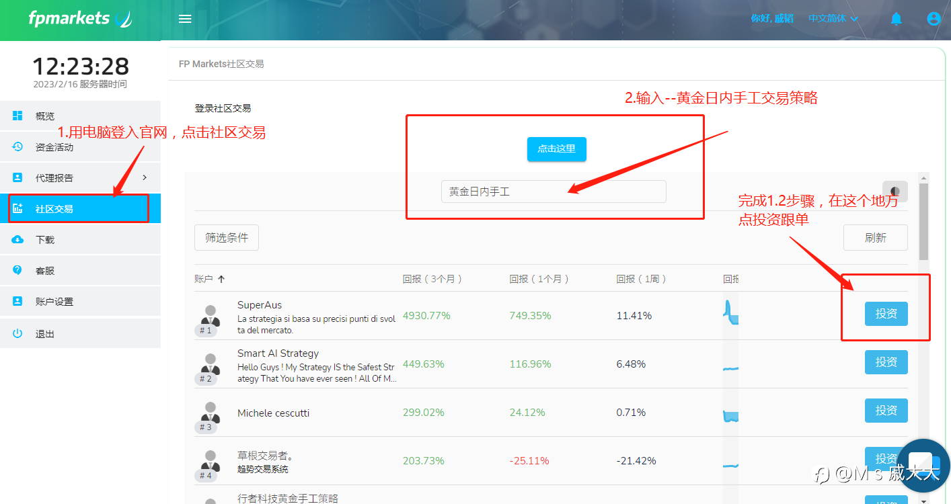
Task: Open 客服 menu item
Action: pyautogui.click(x=81, y=271)
